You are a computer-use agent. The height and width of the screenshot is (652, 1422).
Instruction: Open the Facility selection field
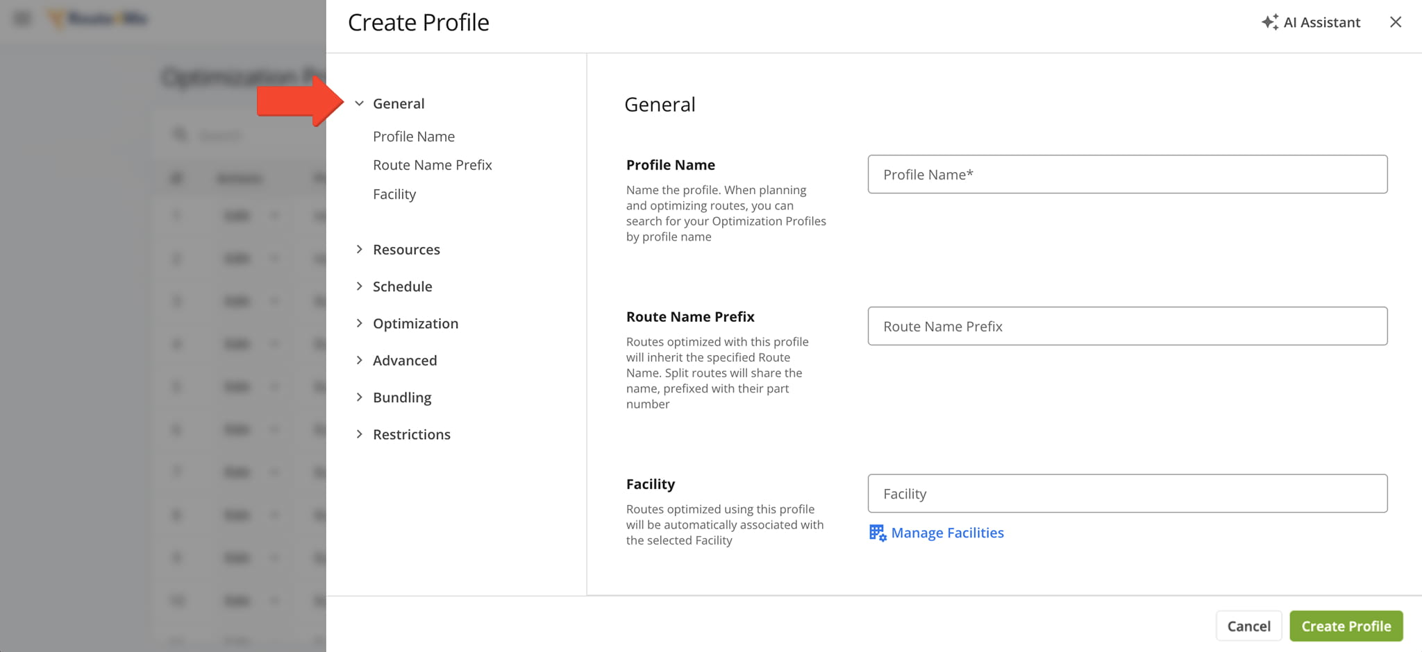tap(1128, 493)
